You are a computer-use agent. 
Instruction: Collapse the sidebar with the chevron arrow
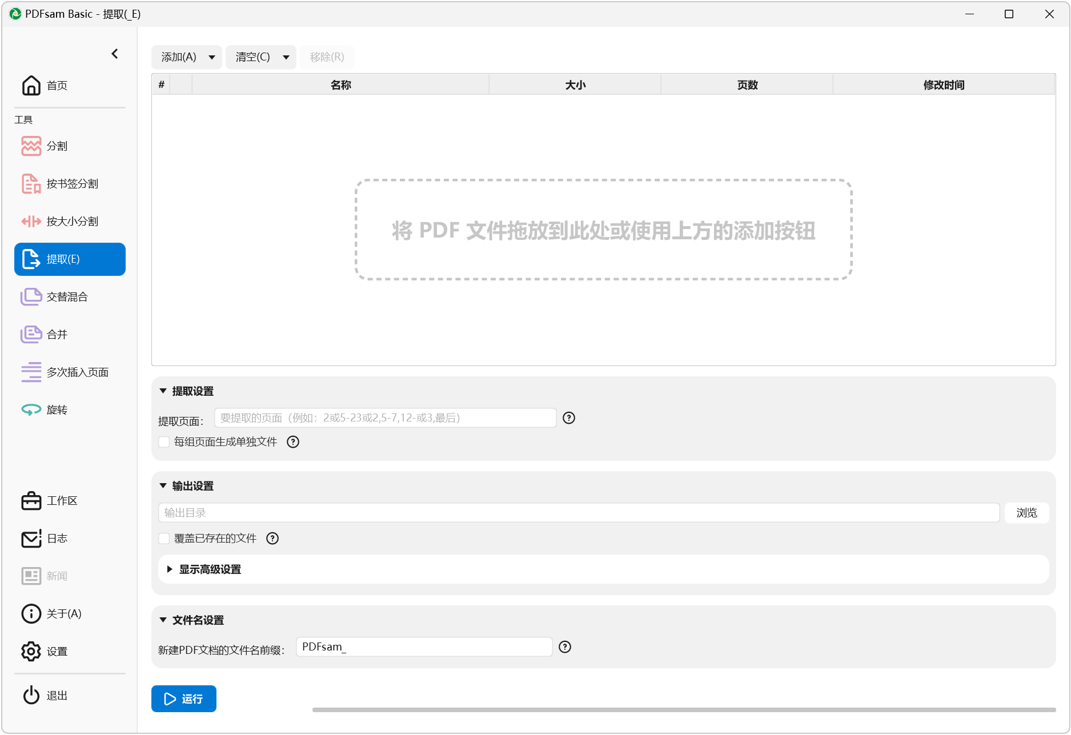115,54
